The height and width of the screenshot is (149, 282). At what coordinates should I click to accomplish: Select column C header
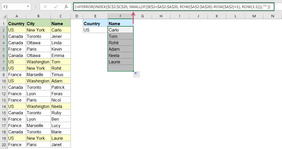click(x=61, y=16)
